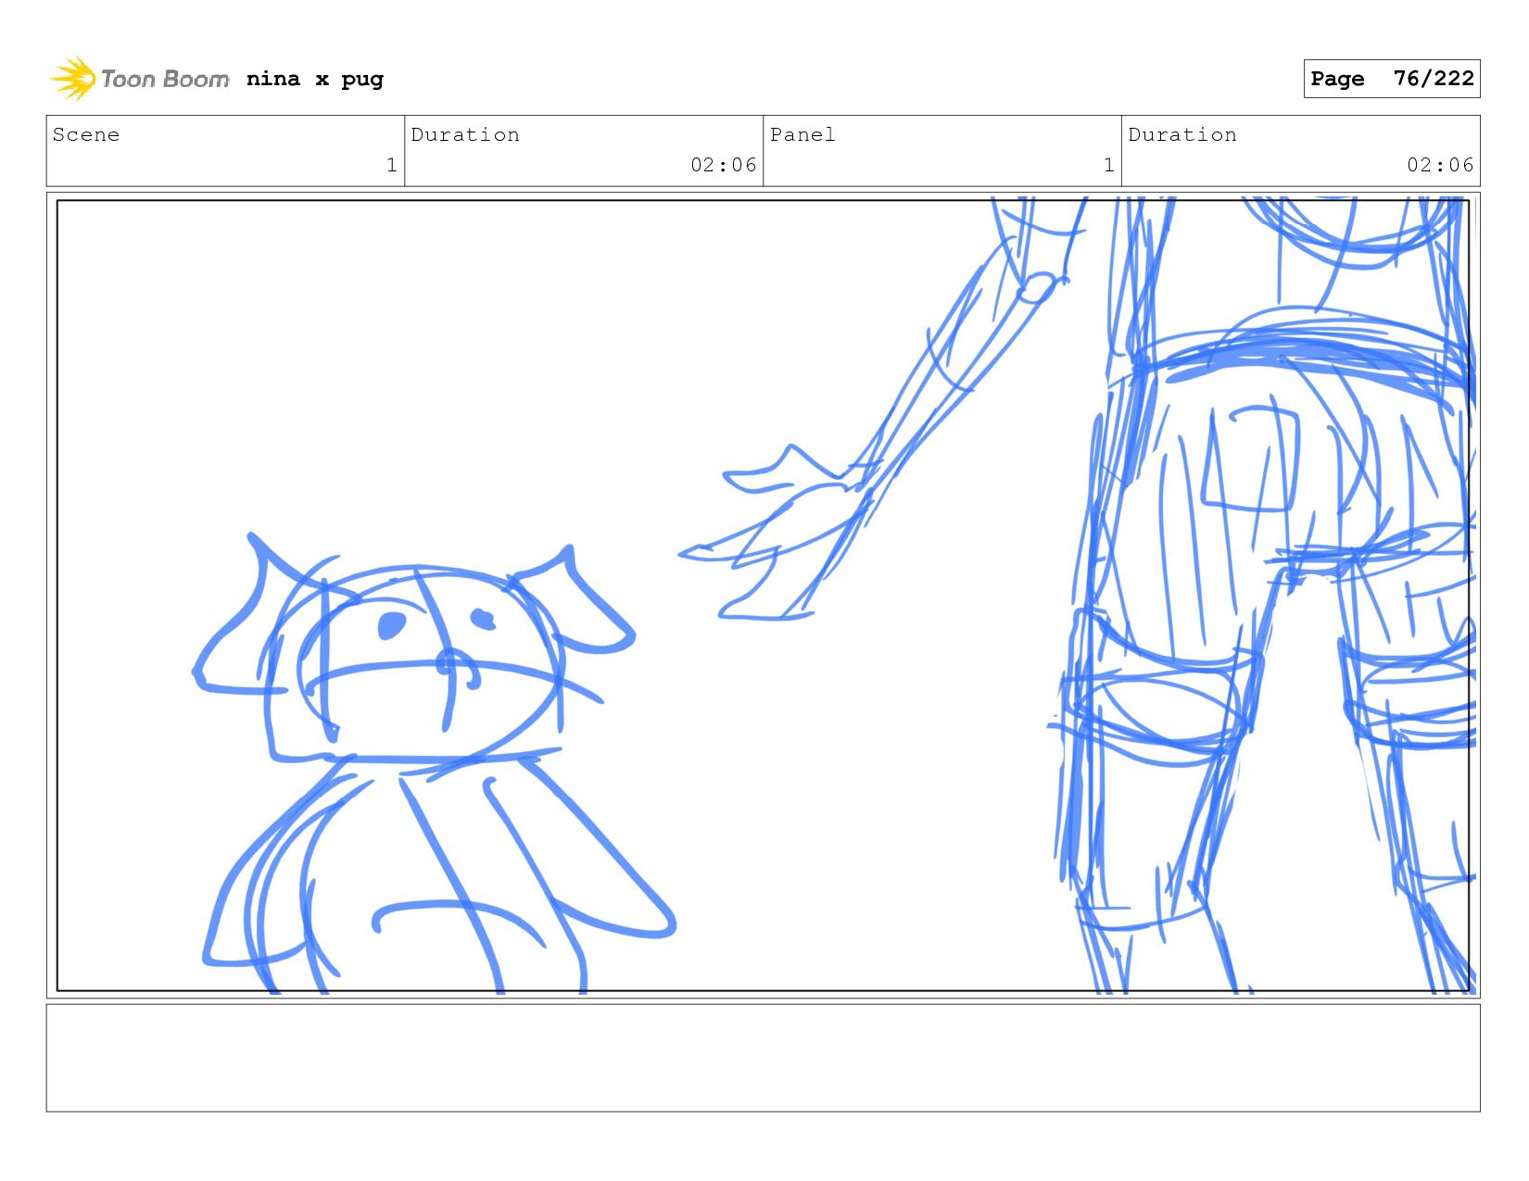
Task: Click the empty notes box below the panel
Action: pyautogui.click(x=764, y=1058)
